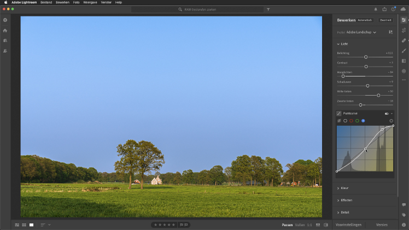Open the Bewerken menu in menu bar
The width and height of the screenshot is (409, 230).
(x=62, y=2)
